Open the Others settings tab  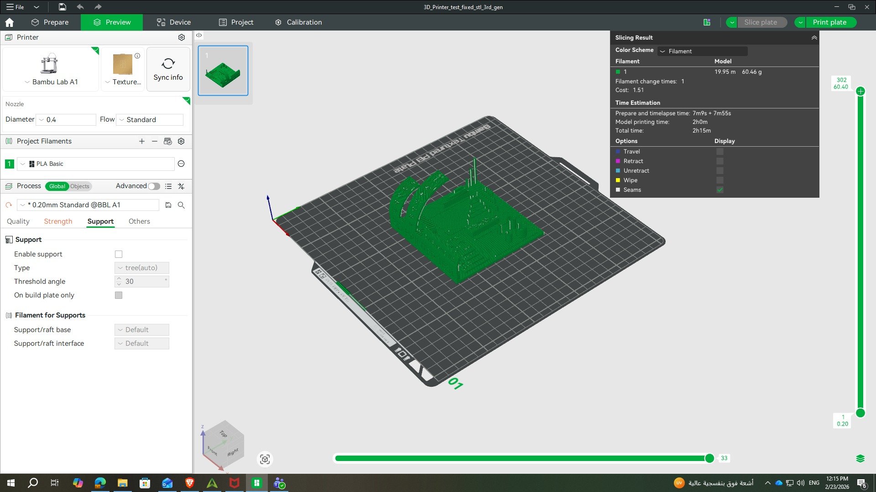coord(139,221)
